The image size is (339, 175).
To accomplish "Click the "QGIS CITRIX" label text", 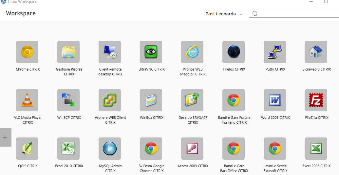I will point(28,166).
